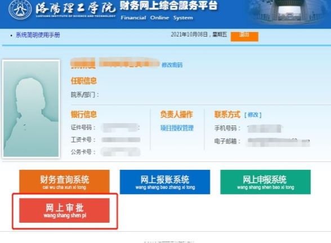Click the blurred 证件号码 value

point(120,128)
